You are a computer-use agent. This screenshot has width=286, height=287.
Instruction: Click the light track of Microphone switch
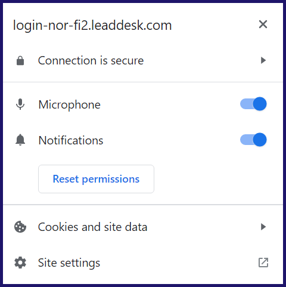[x=246, y=104]
